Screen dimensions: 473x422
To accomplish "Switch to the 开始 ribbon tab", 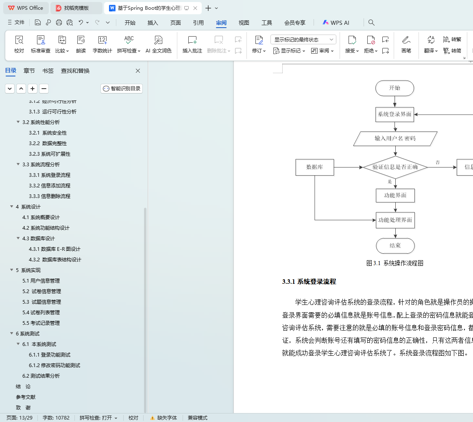I will 130,23.
